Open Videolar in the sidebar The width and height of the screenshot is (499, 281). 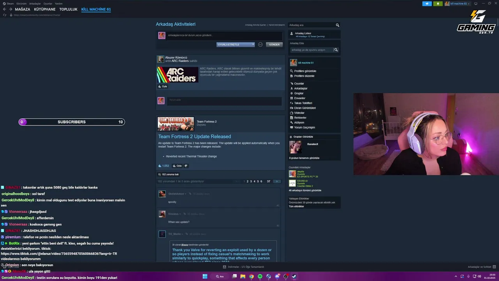[x=299, y=113]
